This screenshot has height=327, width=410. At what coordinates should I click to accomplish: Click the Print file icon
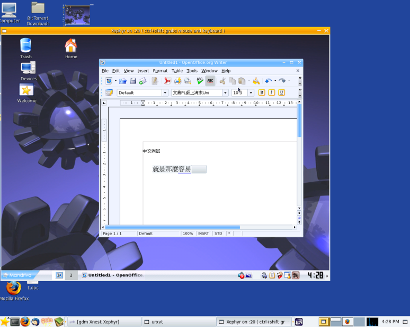pyautogui.click(x=177, y=81)
